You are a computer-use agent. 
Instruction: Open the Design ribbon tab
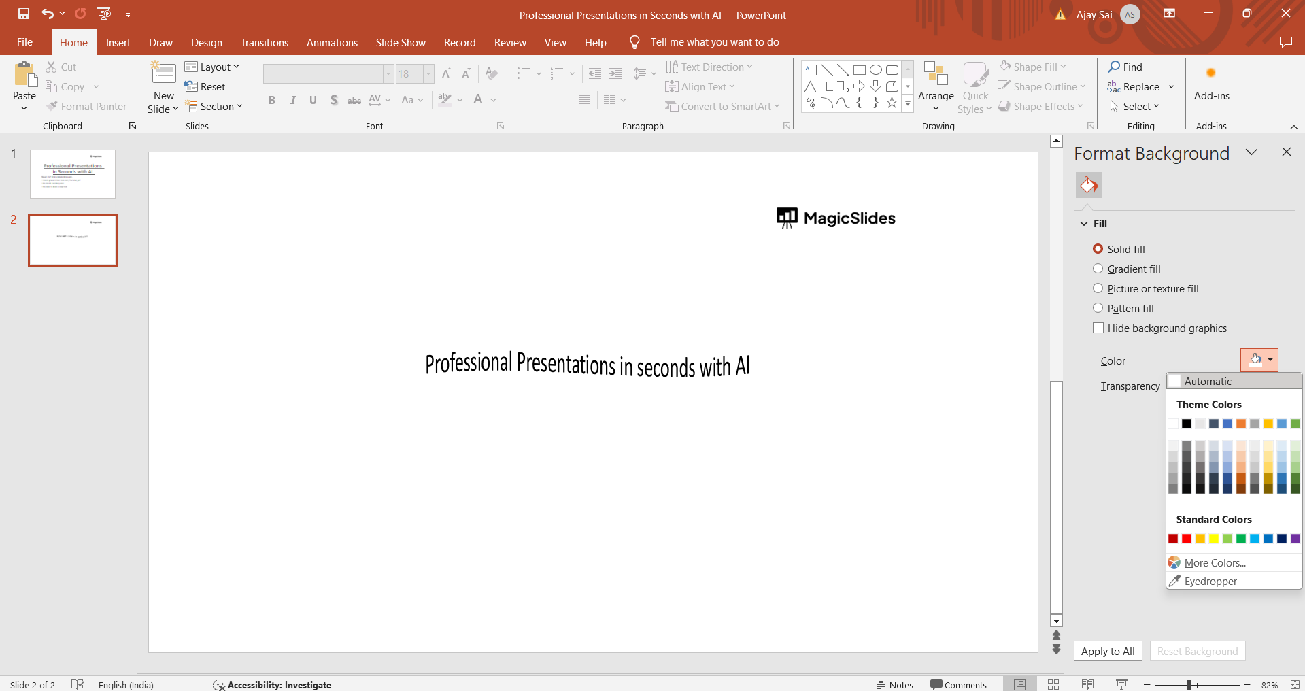206,42
